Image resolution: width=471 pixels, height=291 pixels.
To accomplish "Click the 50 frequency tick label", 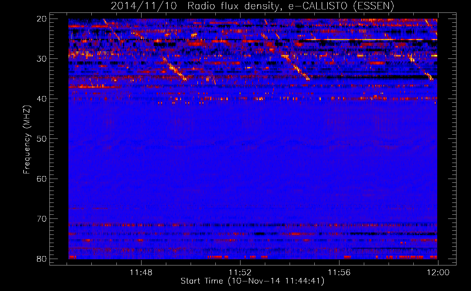I will point(42,139).
